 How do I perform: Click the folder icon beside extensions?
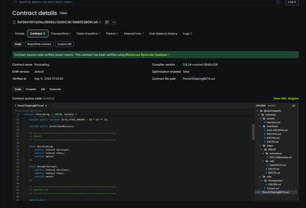[x=267, y=153]
